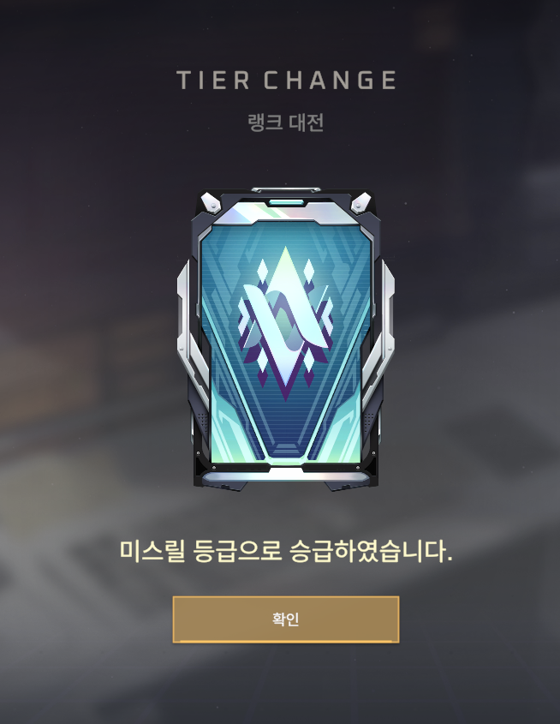Click the Mithril tier emblem in card center
Viewport: 560px width, 724px height.
pos(285,323)
